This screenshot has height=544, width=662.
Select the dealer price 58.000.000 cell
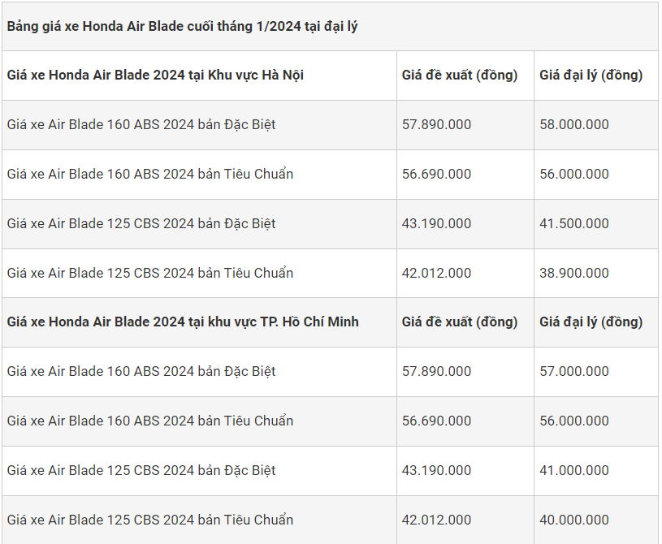(574, 124)
